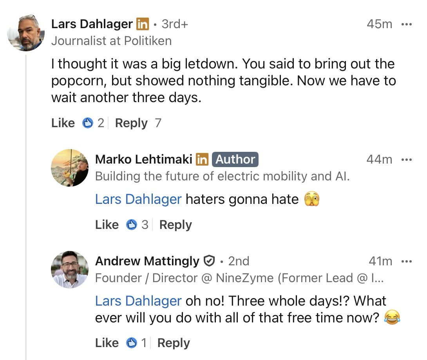Image resolution: width=427 pixels, height=360 pixels.
Task: Open more options on Andrew Mattingly's reply
Action: click(x=407, y=261)
